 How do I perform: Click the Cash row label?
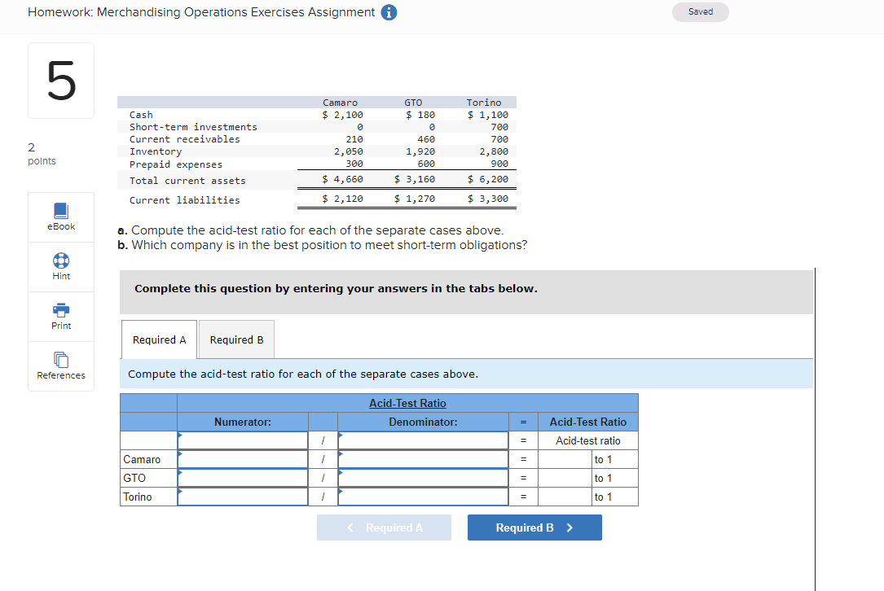[141, 115]
